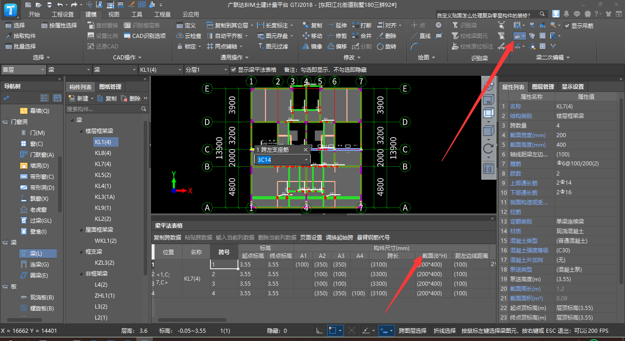This screenshot has width=625, height=341.
Task: Click the Undo arrow icon
Action: tap(60, 5)
